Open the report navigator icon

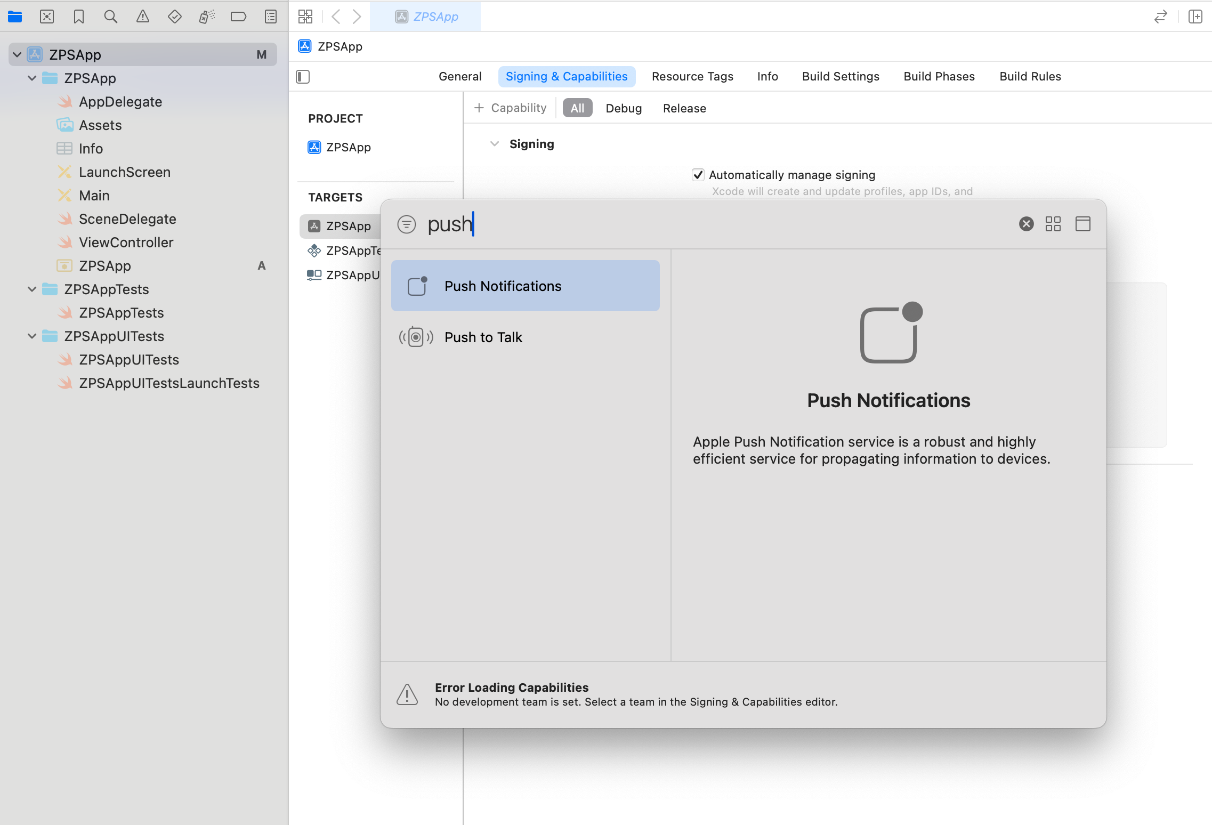271,17
